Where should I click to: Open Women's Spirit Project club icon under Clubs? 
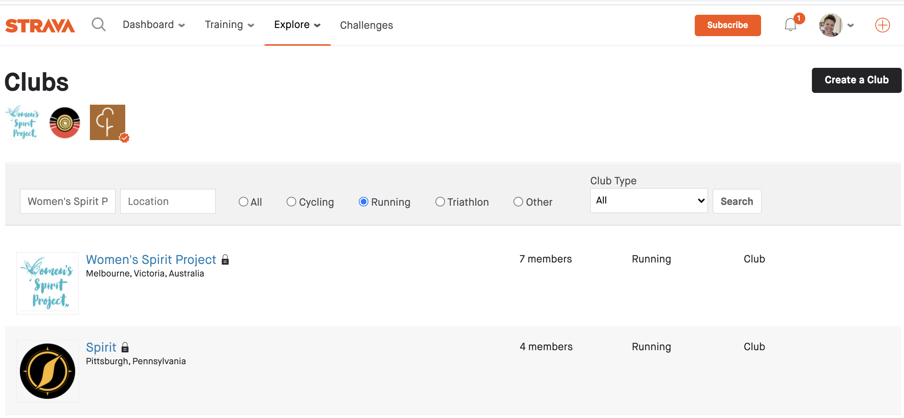[23, 122]
